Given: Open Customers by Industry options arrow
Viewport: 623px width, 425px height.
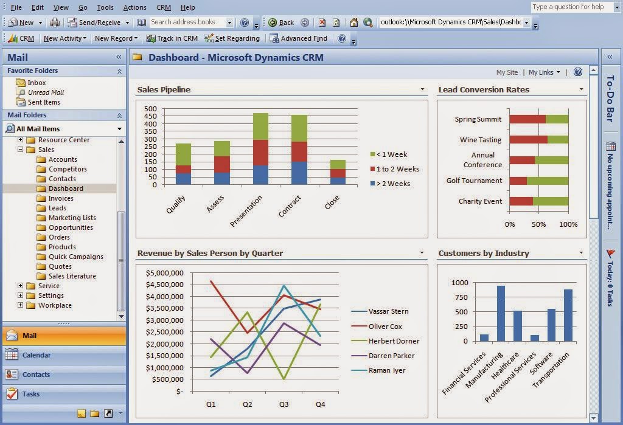Looking at the screenshot, I should [581, 252].
